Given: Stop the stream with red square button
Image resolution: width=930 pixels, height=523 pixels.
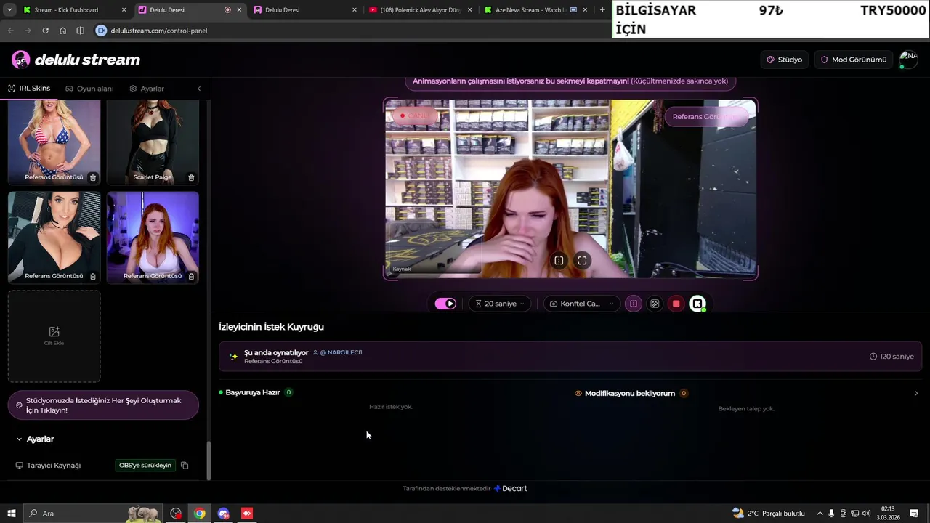Looking at the screenshot, I should click(x=676, y=304).
